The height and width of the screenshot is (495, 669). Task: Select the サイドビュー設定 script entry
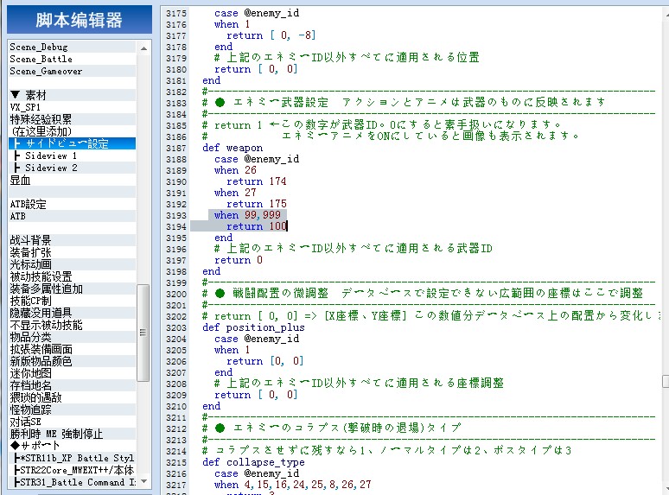[x=72, y=143]
